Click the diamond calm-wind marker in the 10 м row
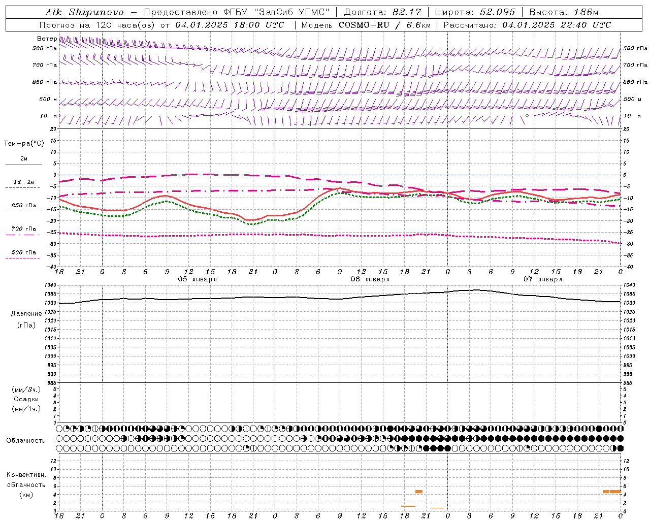This screenshot has width=650, height=520. point(527,116)
